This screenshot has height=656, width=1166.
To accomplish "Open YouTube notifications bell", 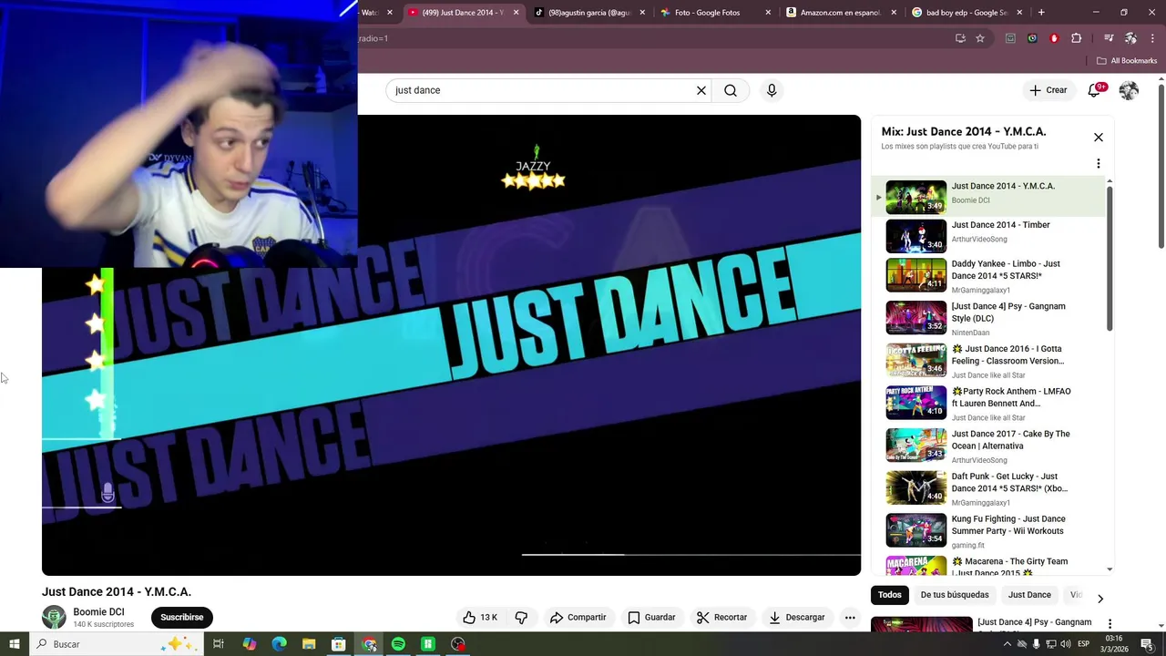I will pyautogui.click(x=1095, y=90).
